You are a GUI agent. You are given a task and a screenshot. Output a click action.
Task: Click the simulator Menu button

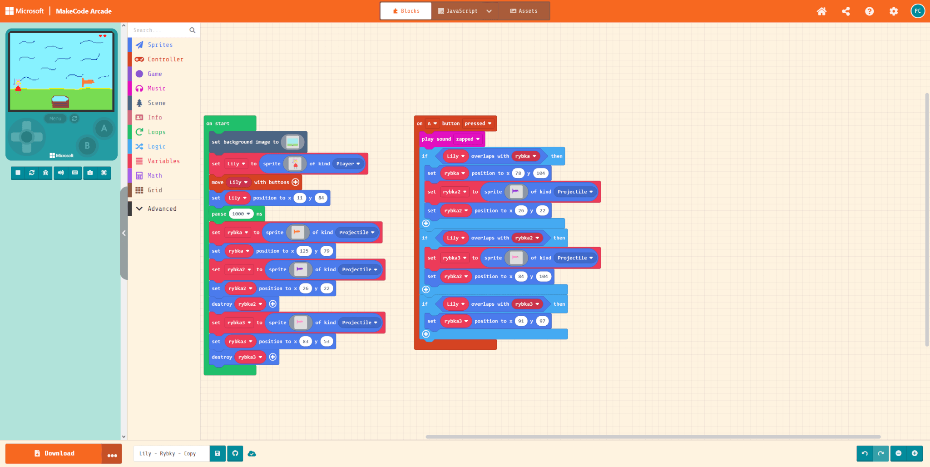[x=55, y=119]
